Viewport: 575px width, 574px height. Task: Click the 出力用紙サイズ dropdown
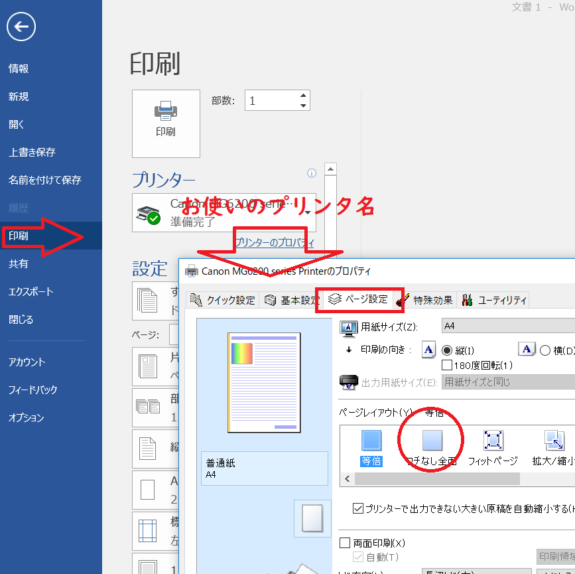pyautogui.click(x=508, y=382)
